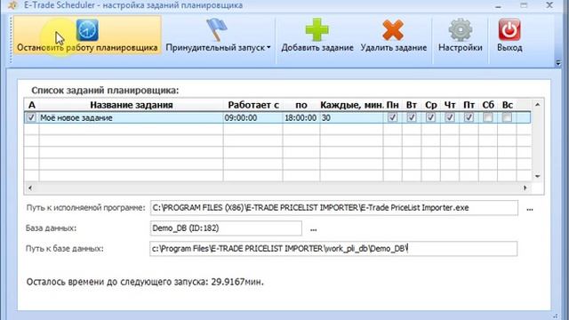This screenshot has height=320, width=569.
Task: Maximize the E-Trade Scheduler window
Action: click(524, 5)
